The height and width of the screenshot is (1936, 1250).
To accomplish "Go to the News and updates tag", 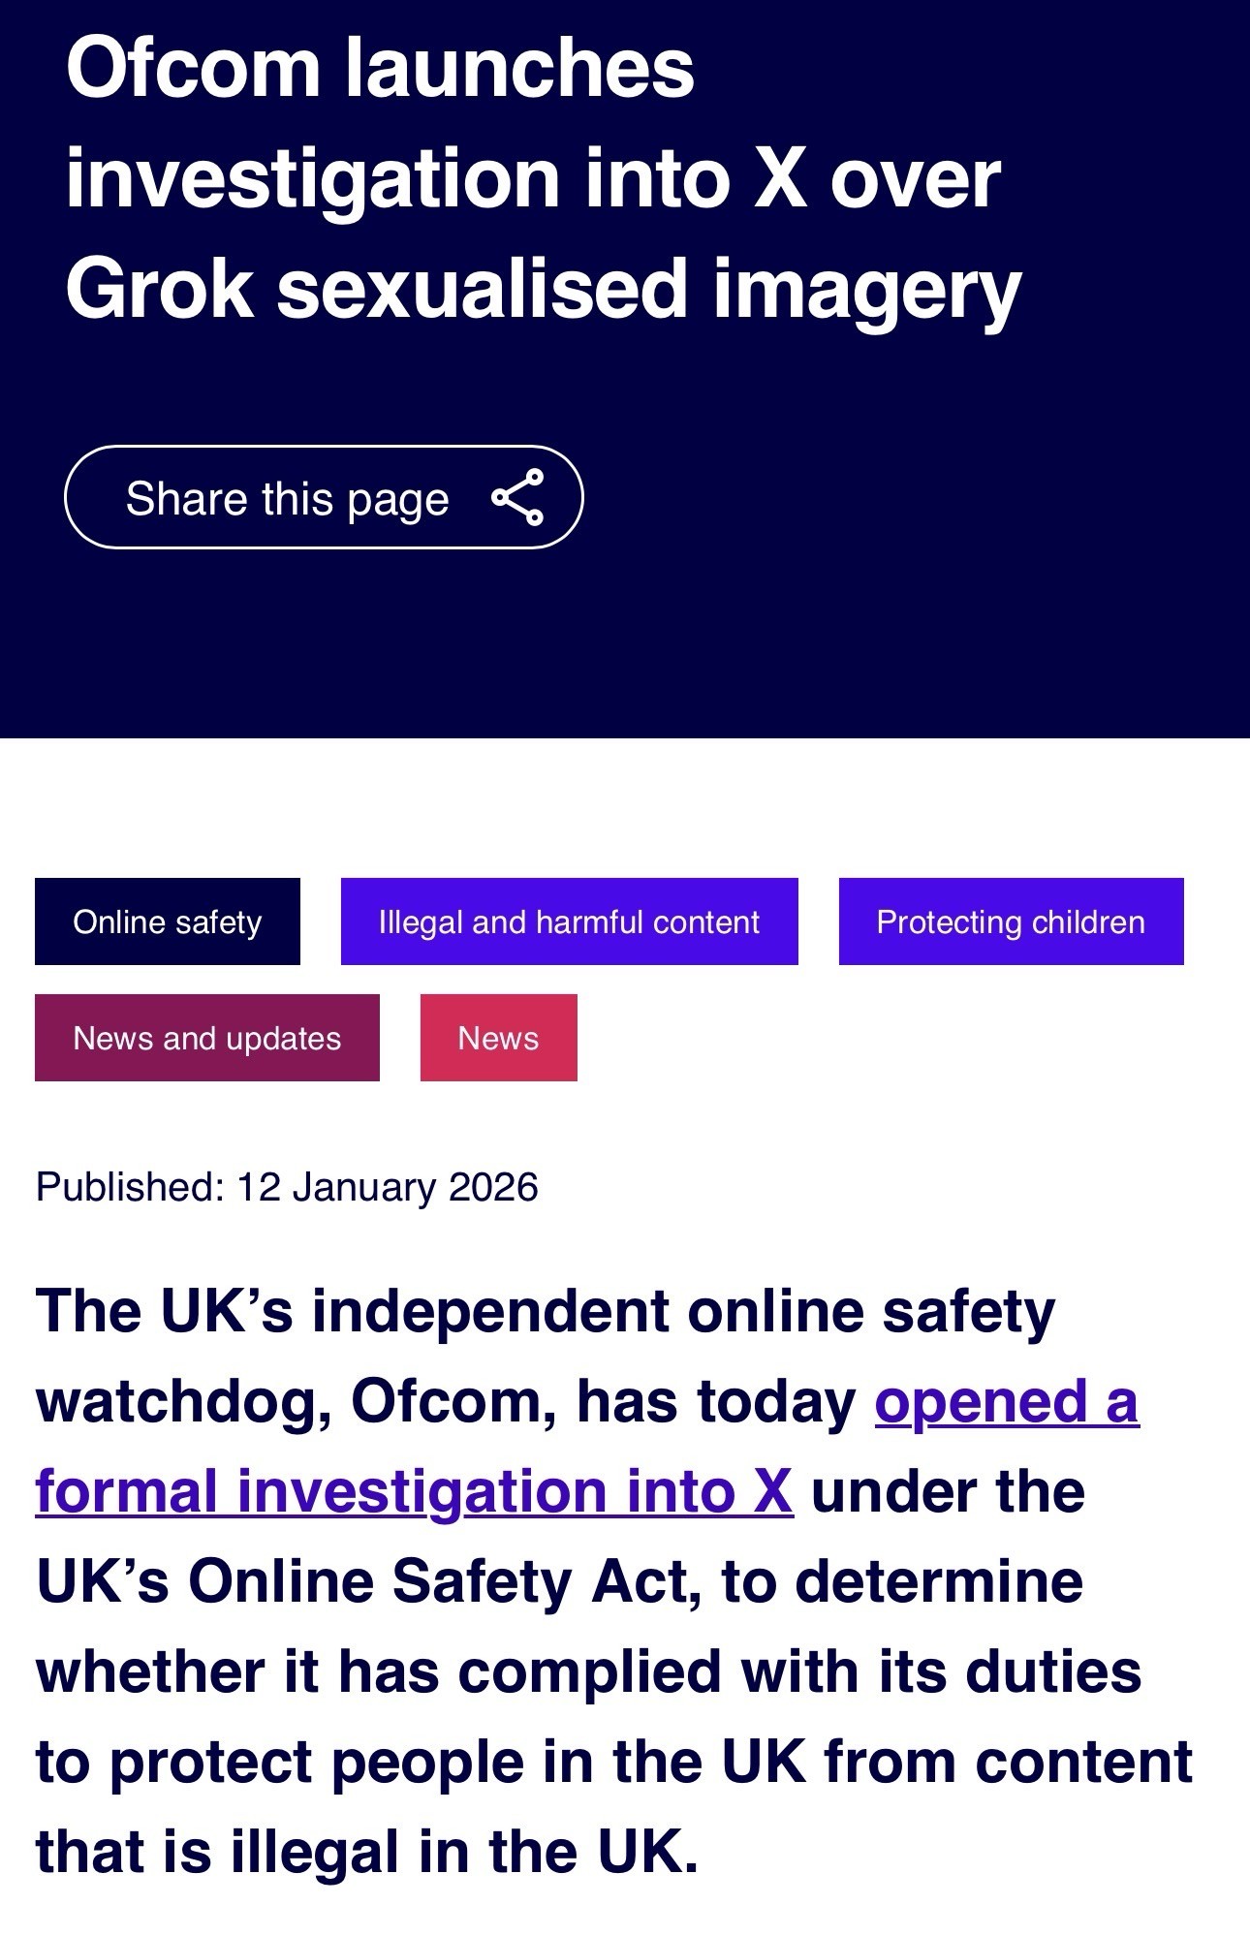I will click(207, 1038).
